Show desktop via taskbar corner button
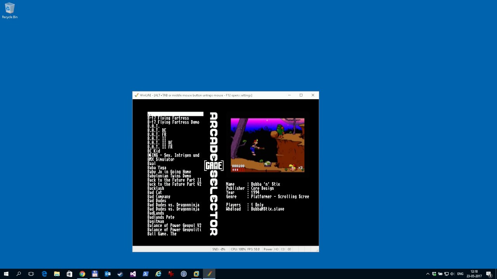 [x=496, y=274]
